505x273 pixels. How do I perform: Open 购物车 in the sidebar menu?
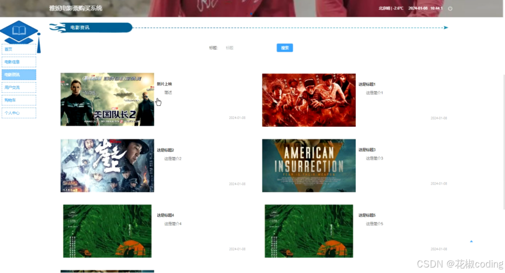tap(19, 100)
